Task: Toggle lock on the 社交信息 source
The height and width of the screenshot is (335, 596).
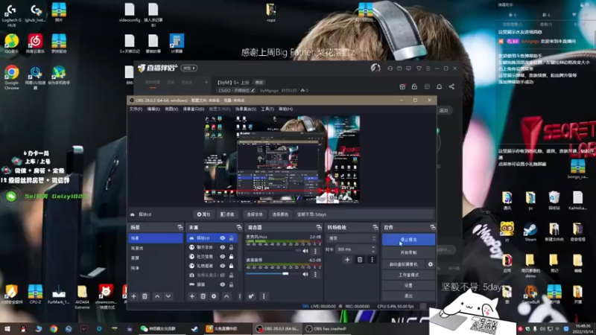Action: [231, 257]
